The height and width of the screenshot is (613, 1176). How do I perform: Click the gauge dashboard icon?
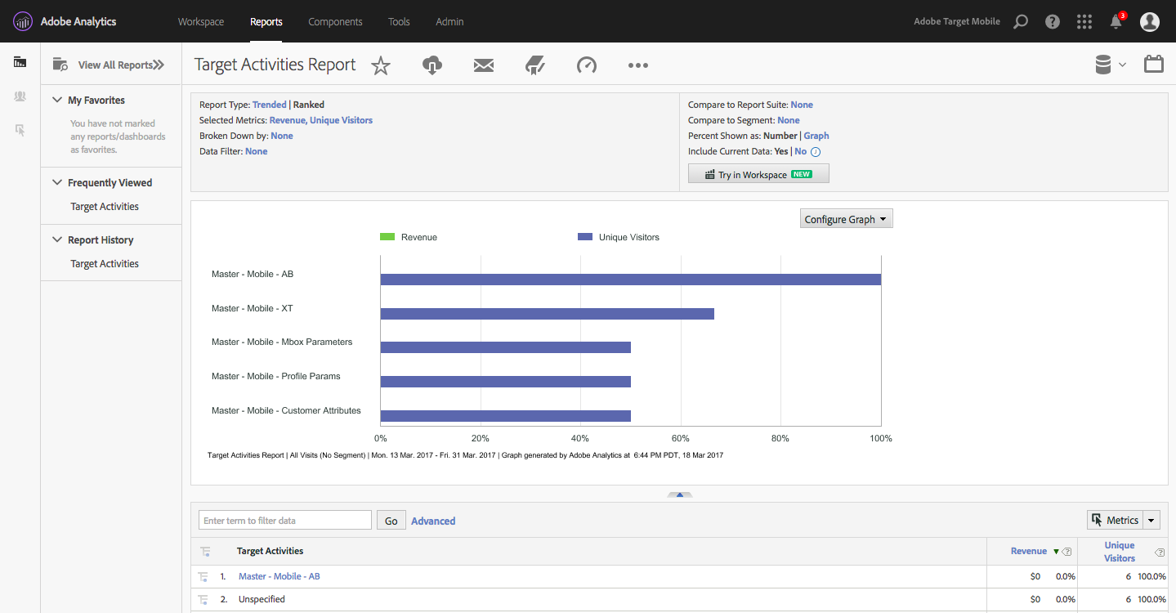click(x=587, y=65)
